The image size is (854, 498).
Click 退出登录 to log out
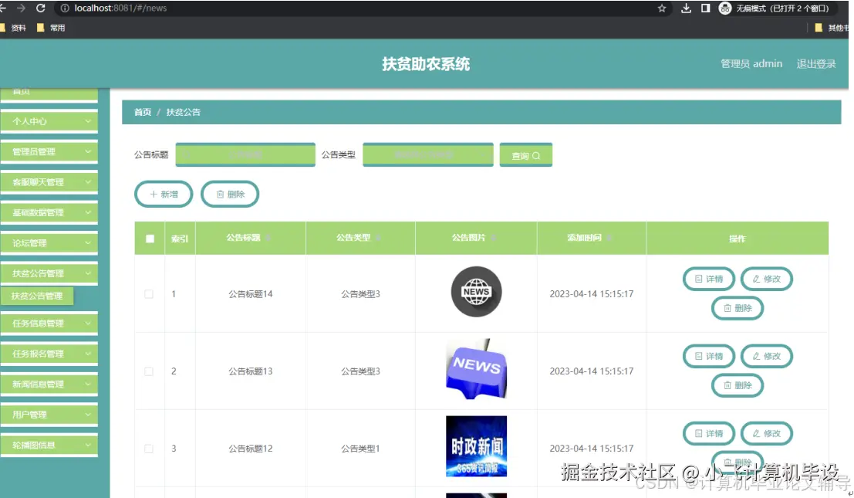pos(815,63)
